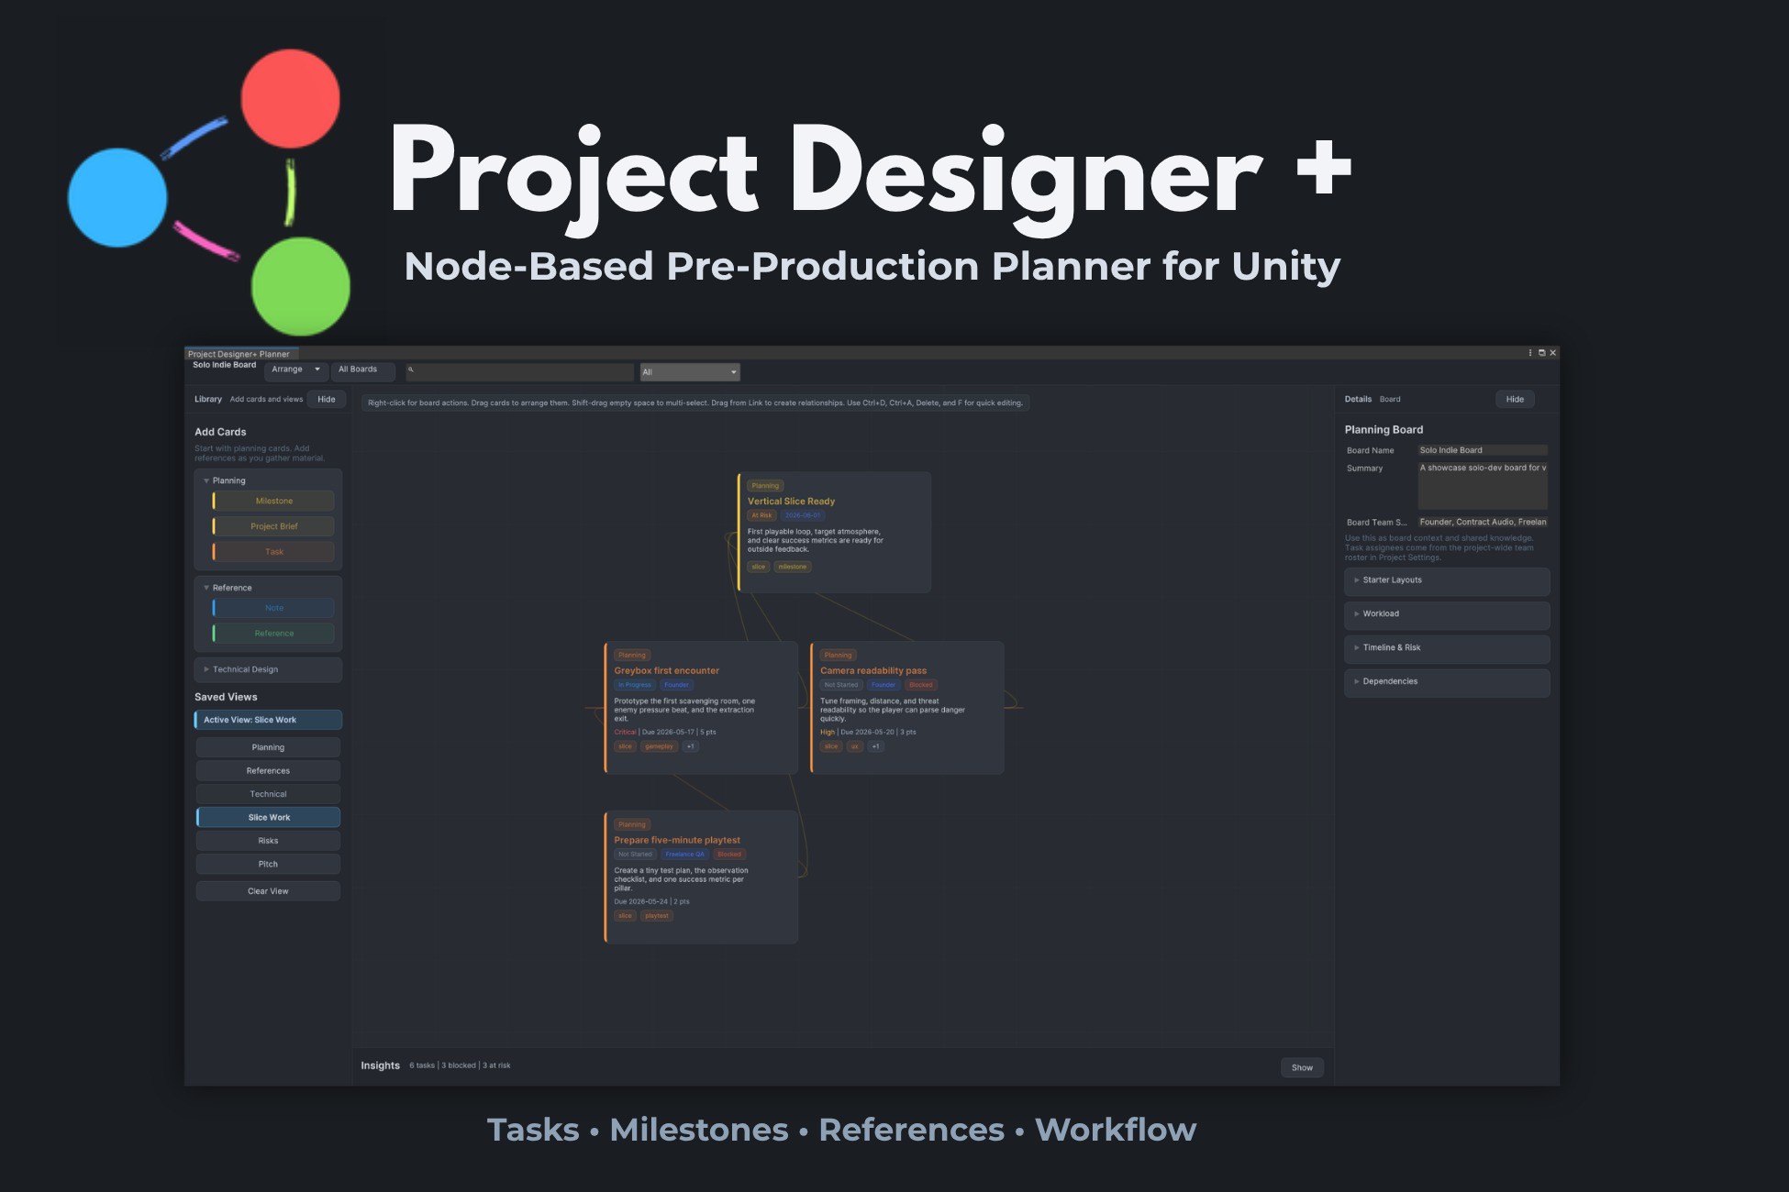Collapse the Planning card group
1789x1192 pixels.
(206, 480)
